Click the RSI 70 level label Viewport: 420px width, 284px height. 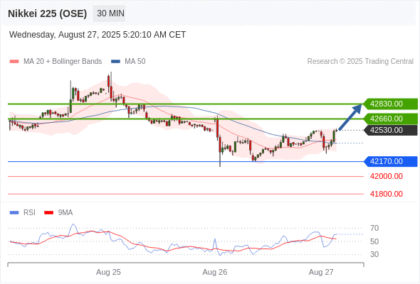tap(374, 228)
